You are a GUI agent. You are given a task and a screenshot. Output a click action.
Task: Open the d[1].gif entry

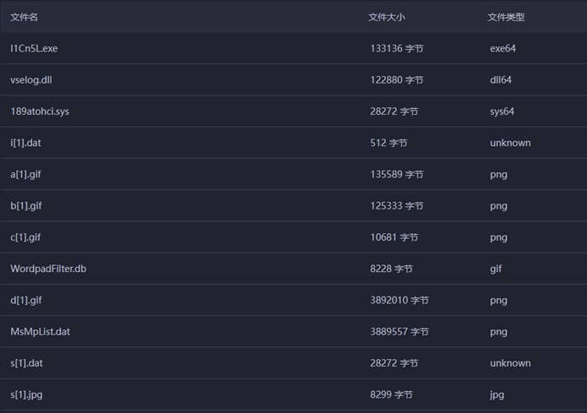click(26, 301)
